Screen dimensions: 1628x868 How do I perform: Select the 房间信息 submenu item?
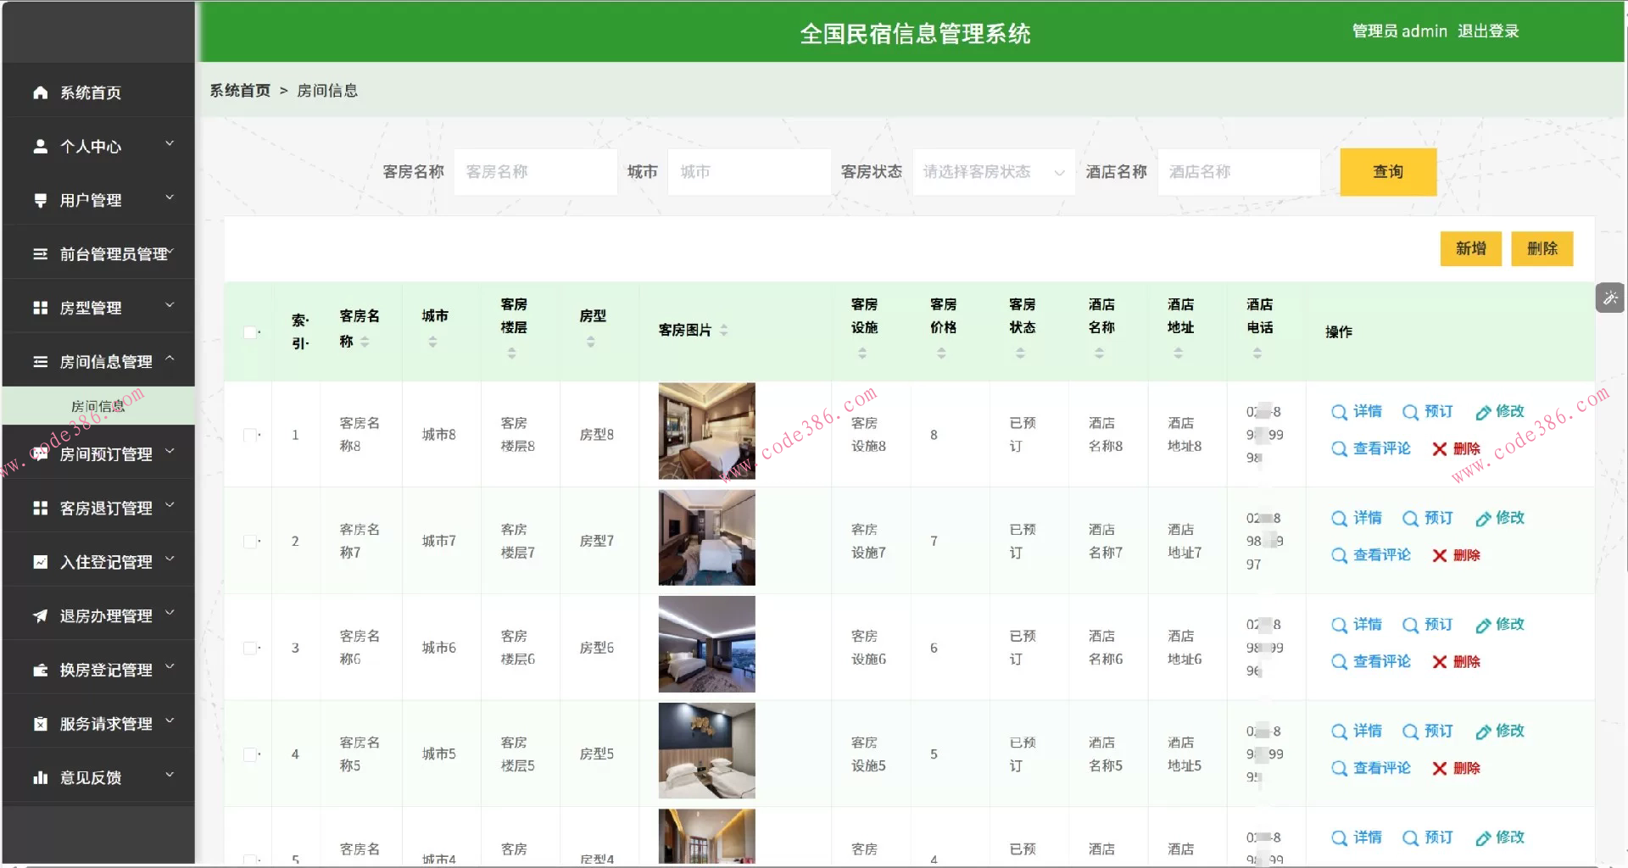[99, 405]
